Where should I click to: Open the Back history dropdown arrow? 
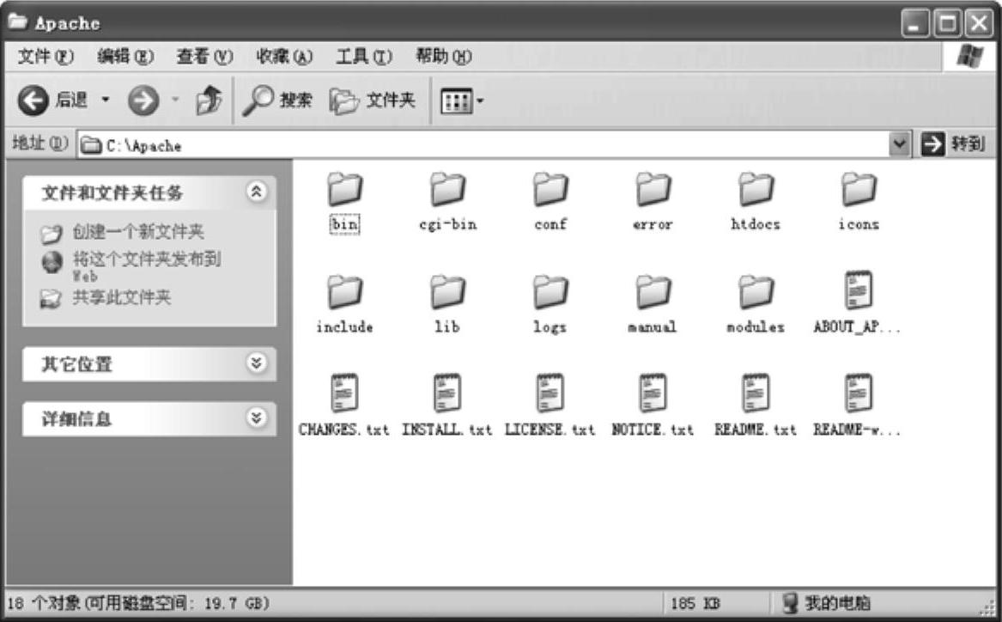(106, 100)
